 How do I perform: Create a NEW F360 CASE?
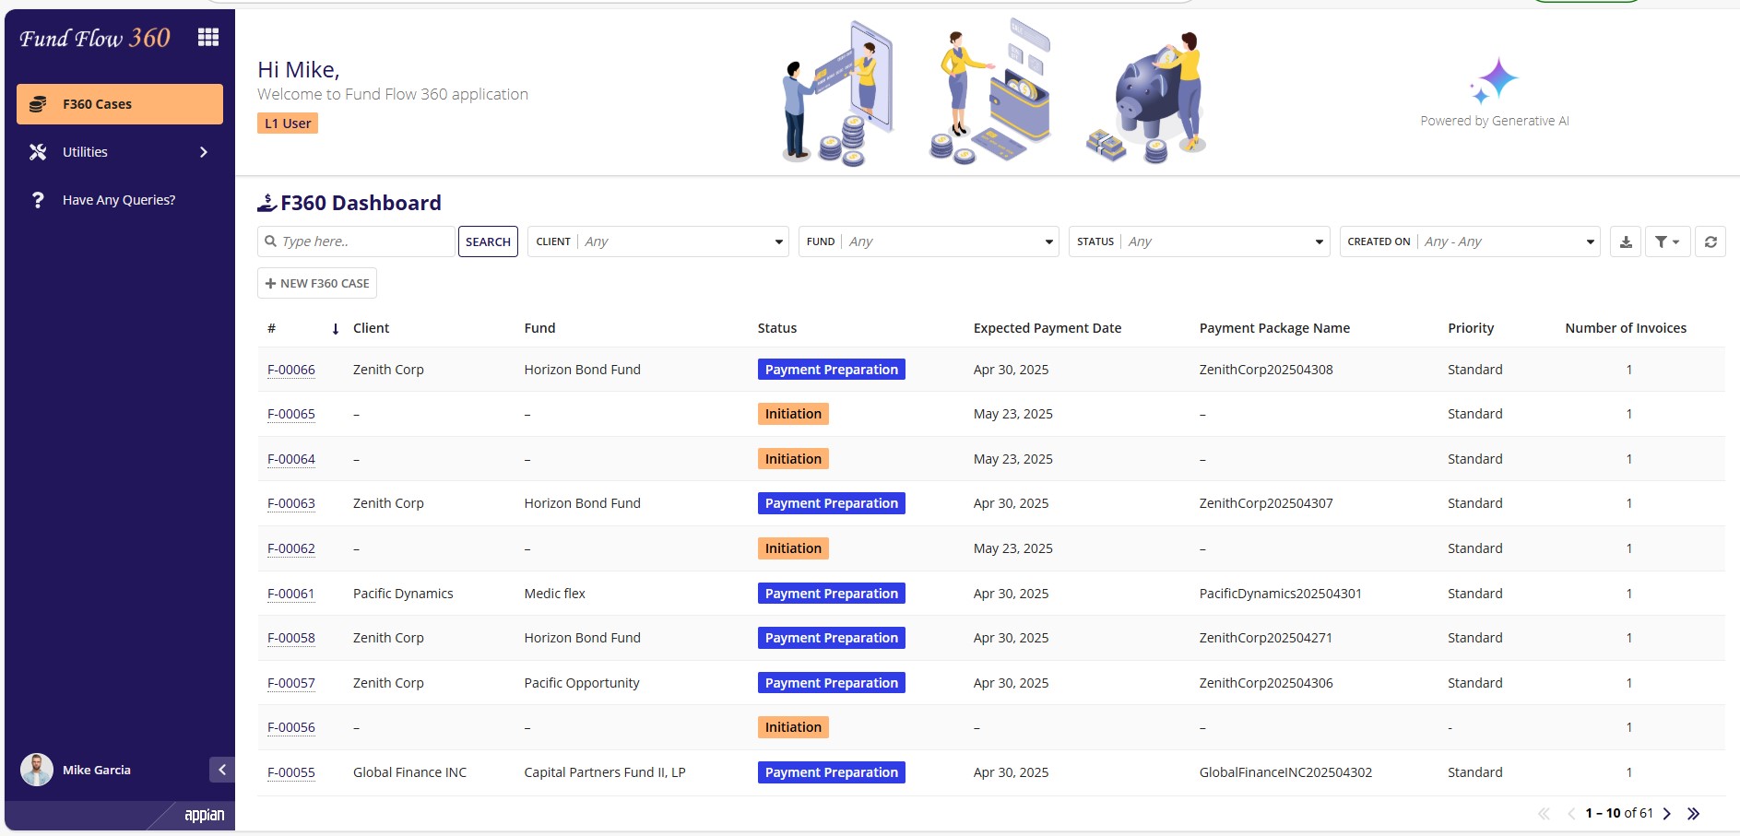(317, 283)
